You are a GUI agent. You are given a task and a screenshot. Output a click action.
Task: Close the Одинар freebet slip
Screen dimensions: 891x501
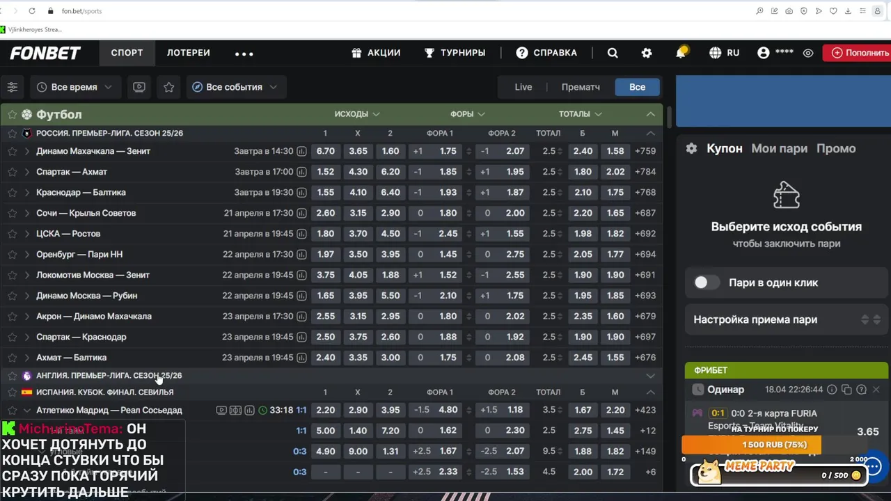point(876,390)
